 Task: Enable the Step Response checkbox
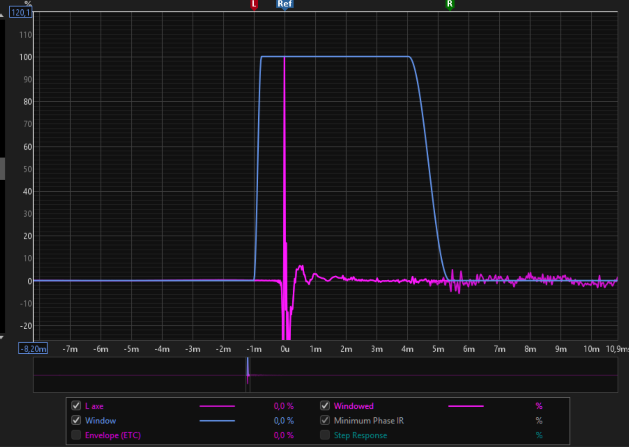[325, 435]
